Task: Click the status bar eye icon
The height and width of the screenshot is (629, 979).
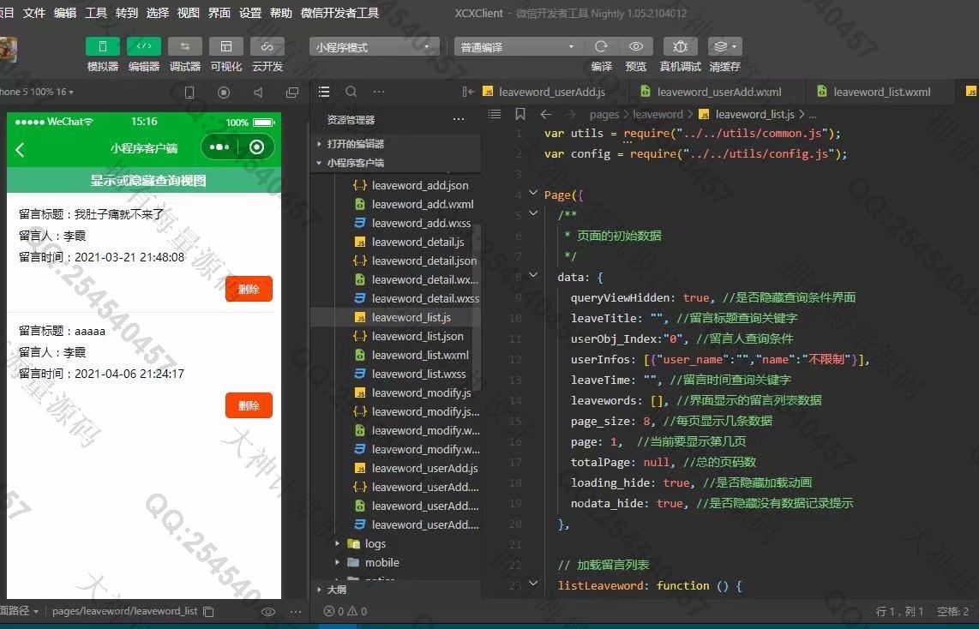Action: pyautogui.click(x=267, y=612)
